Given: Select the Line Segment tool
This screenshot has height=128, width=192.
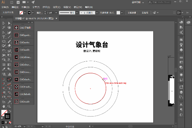Looking at the screenshot, I should pyautogui.click(x=9, y=37).
